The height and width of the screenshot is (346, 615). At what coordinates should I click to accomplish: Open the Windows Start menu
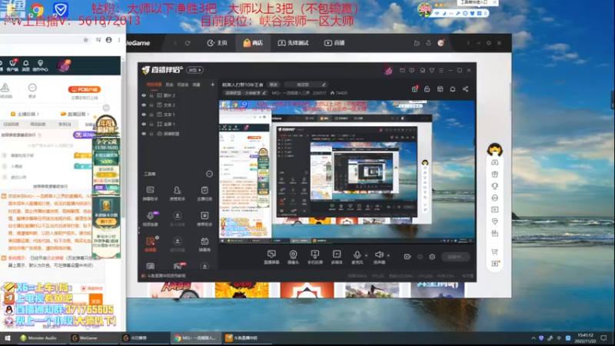pos(7,338)
